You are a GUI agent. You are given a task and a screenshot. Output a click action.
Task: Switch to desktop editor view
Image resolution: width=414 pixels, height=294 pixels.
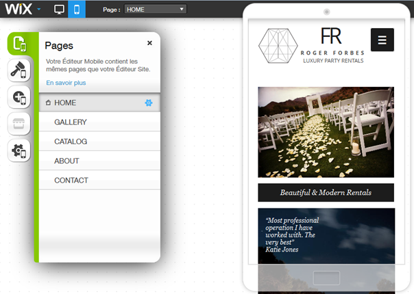click(59, 10)
